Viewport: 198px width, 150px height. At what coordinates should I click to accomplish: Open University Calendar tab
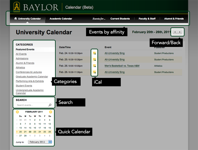pos(28,19)
